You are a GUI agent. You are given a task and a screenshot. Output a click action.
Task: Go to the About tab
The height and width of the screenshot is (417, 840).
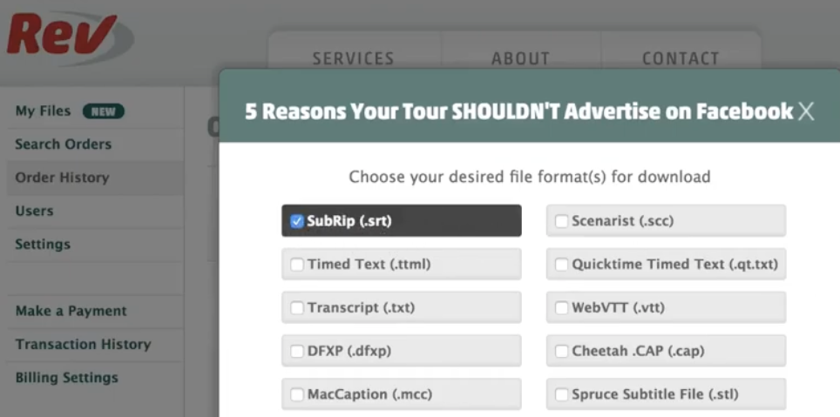point(521,58)
